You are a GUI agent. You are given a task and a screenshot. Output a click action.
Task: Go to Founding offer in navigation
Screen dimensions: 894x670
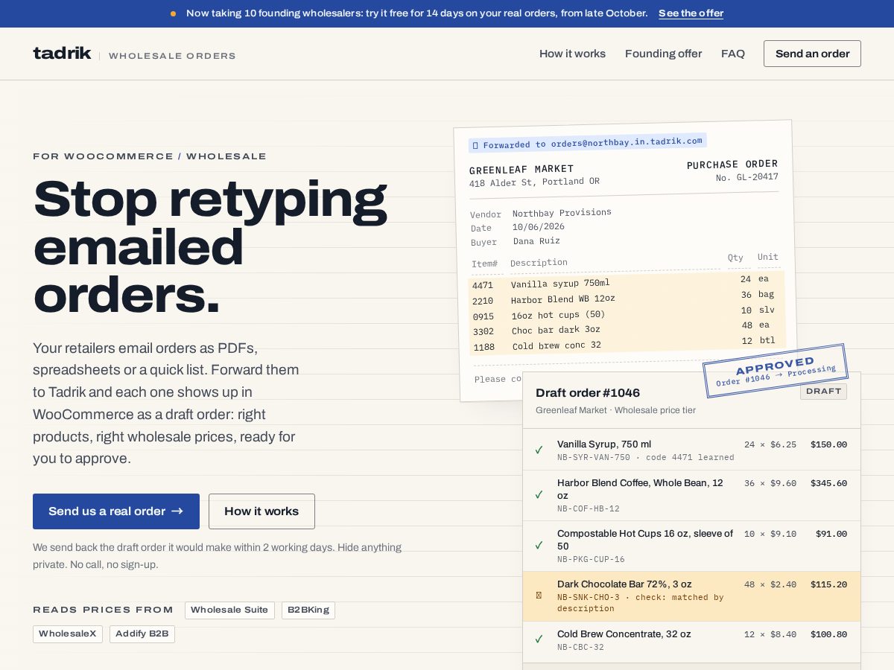point(663,54)
